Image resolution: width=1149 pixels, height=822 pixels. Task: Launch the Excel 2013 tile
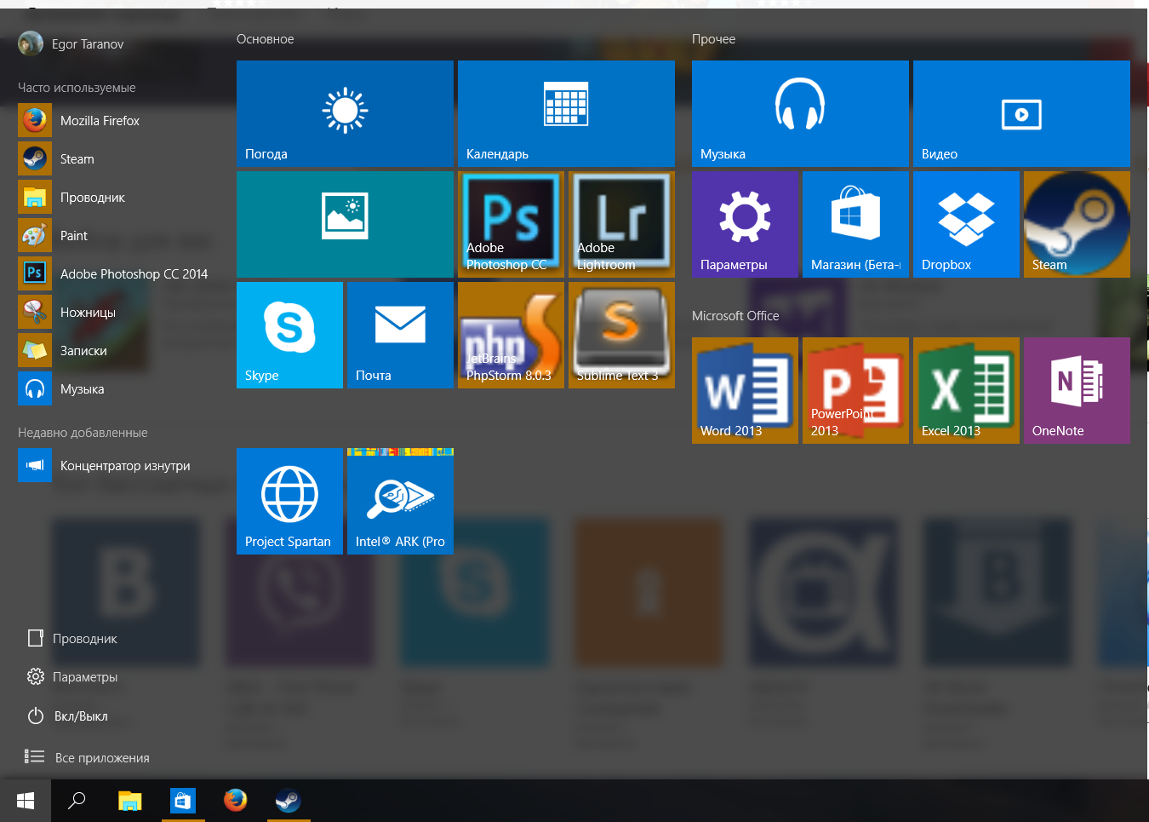point(966,390)
